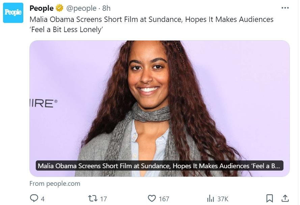Repost the tweet using the retweet icon
The width and height of the screenshot is (300, 205).
pos(92,198)
